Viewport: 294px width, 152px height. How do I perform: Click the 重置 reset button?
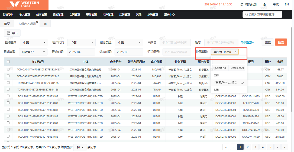tap(268, 42)
